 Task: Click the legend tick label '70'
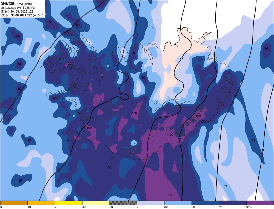pos(139,207)
